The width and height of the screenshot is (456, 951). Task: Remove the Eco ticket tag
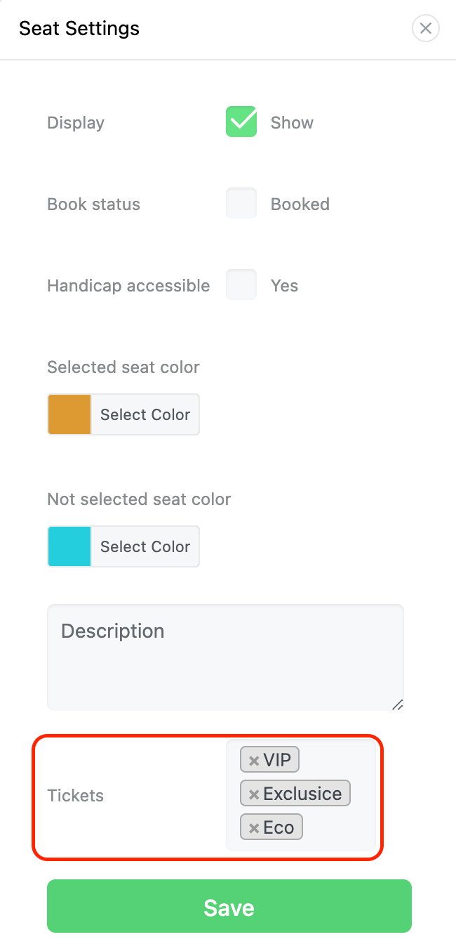click(254, 828)
